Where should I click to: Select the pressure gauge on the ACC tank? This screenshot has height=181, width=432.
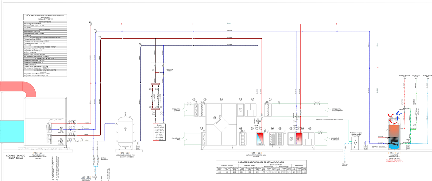point(125,128)
